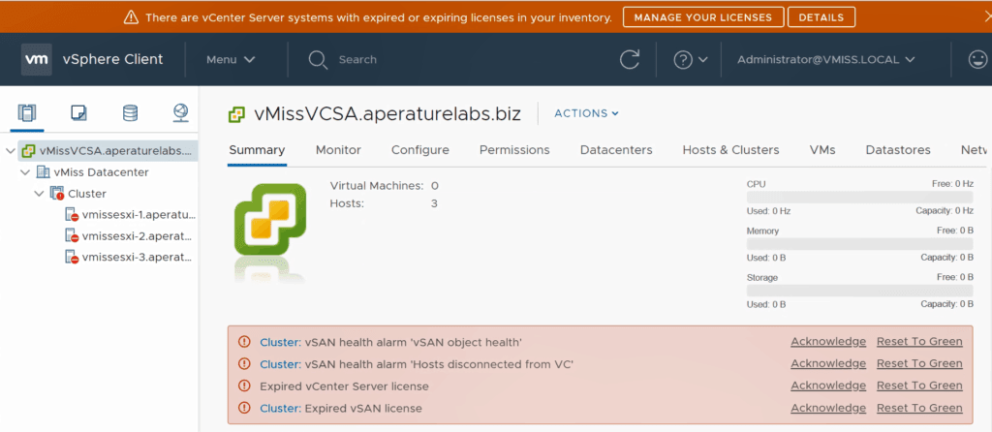Switch to the Summary tab
This screenshot has height=432, width=992.
[257, 150]
